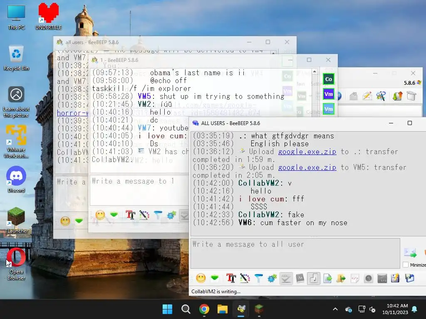The width and height of the screenshot is (426, 319).
Task: Select purple 'Vm' user avatar
Action: 329,94
